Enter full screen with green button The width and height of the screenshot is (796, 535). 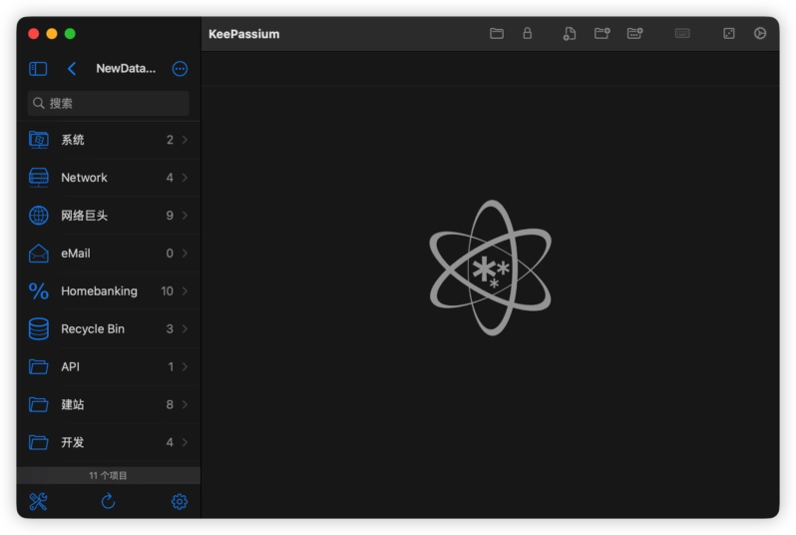(70, 34)
